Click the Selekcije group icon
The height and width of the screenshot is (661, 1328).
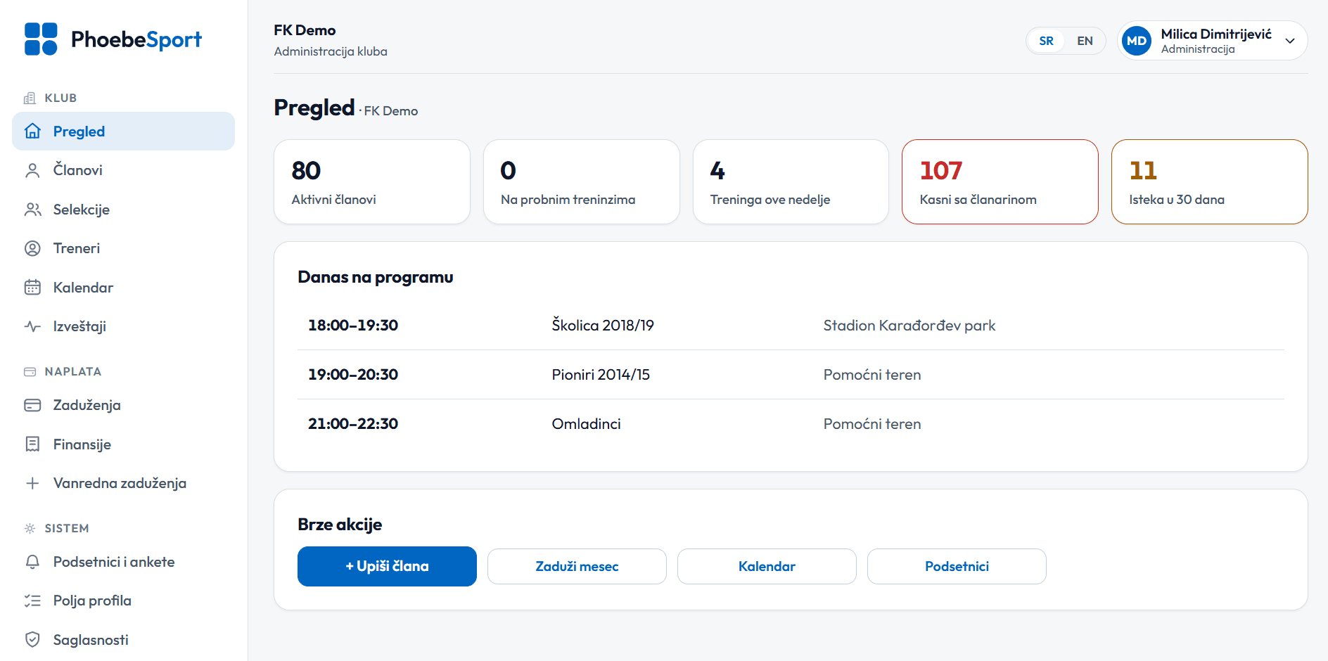[x=32, y=210]
